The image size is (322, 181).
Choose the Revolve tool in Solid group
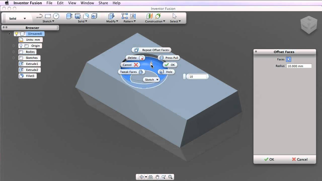[x=78, y=16]
